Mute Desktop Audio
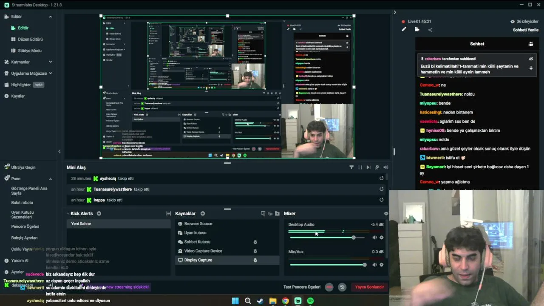The image size is (544, 306). (374, 238)
